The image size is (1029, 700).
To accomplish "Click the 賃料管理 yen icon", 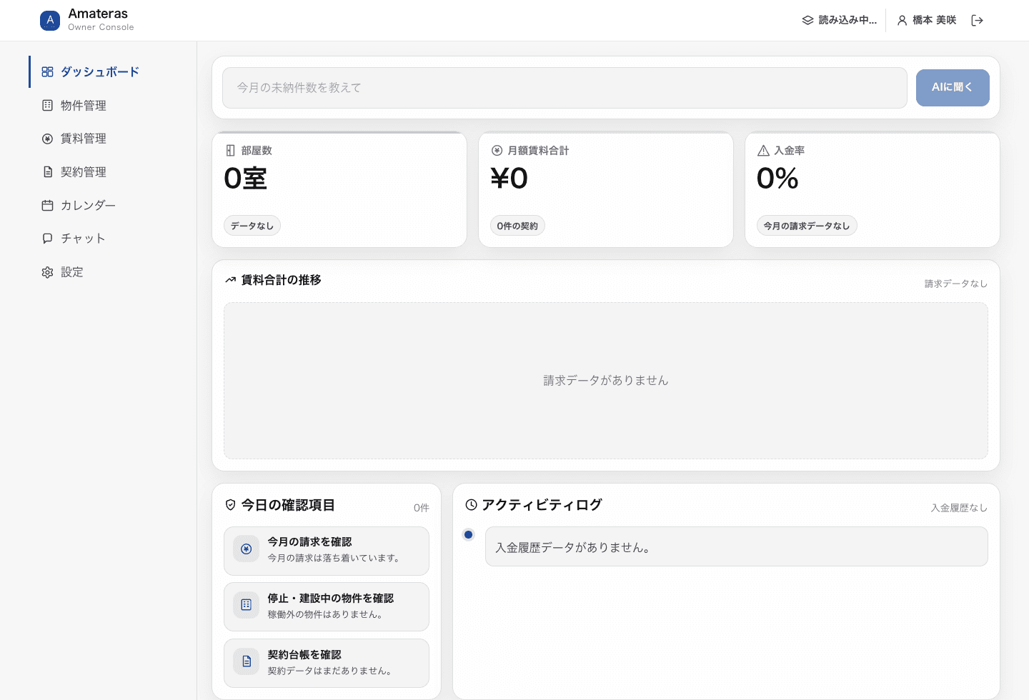I will point(47,139).
